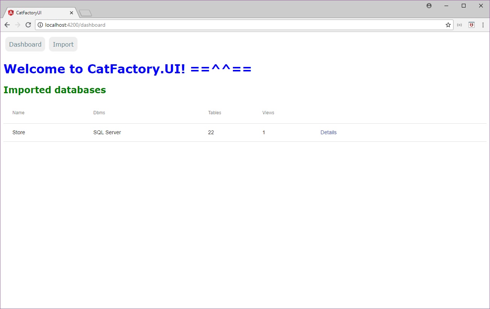This screenshot has height=309, width=490.
Task: Click the red shield extension icon
Action: [x=471, y=25]
